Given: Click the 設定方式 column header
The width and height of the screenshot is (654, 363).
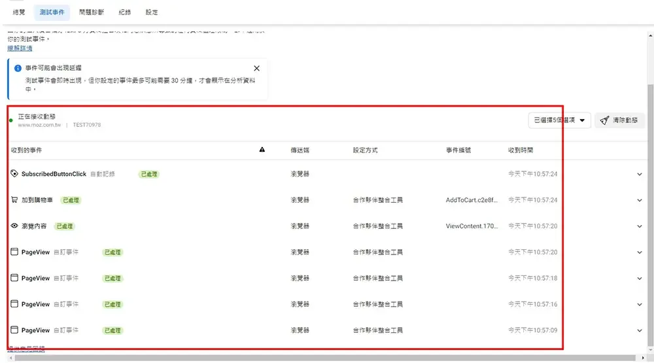Looking at the screenshot, I should click(365, 150).
